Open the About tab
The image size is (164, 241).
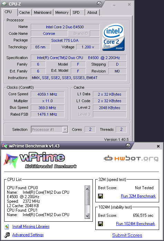(92, 12)
